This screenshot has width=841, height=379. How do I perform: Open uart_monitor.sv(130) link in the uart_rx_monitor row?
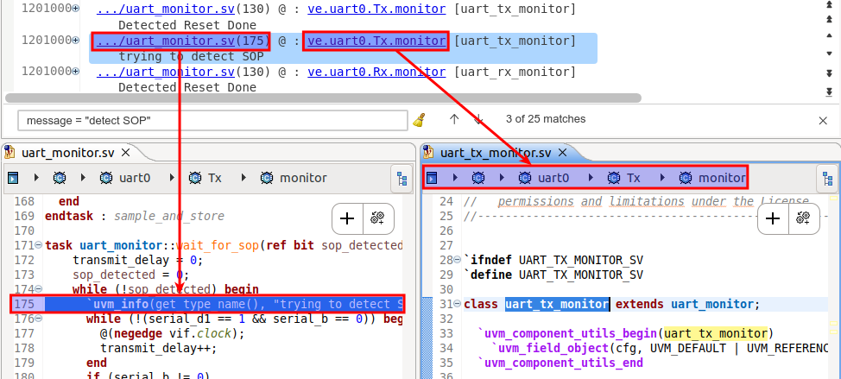point(183,73)
